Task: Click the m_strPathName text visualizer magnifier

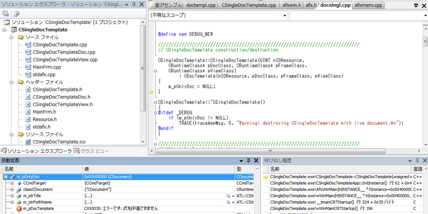Action: point(228,202)
